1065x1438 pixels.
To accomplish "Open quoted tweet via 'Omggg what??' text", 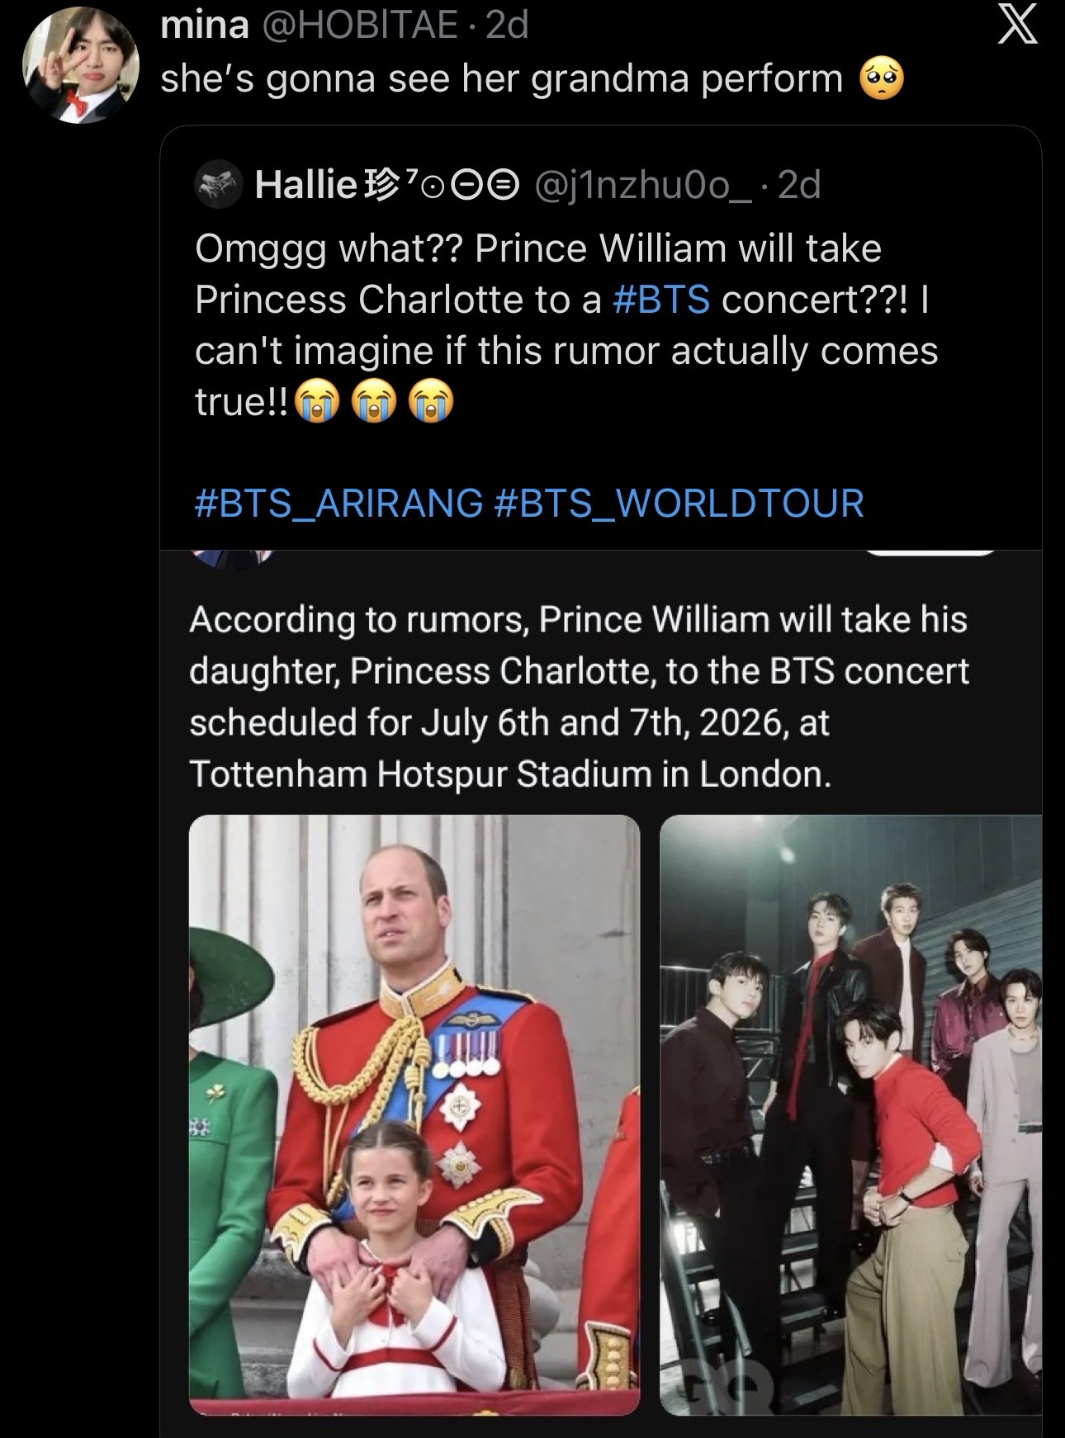I will coord(330,248).
